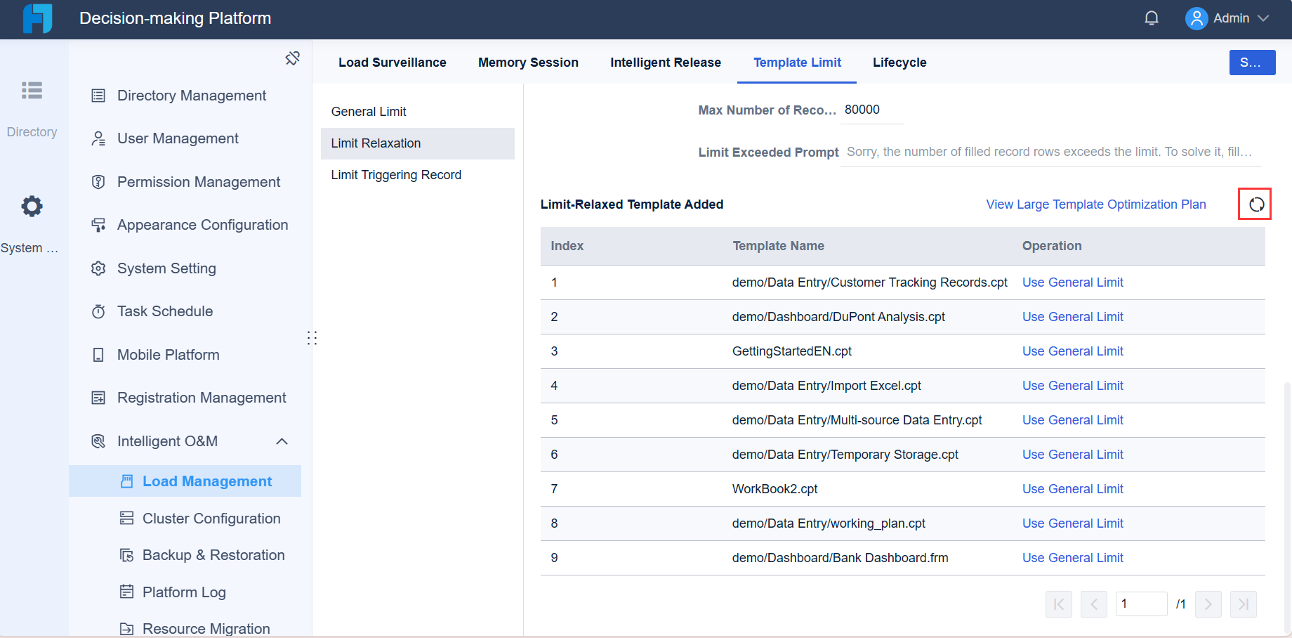Screen dimensions: 1292x638
Task: Open the Directory list icon
Action: 32,91
